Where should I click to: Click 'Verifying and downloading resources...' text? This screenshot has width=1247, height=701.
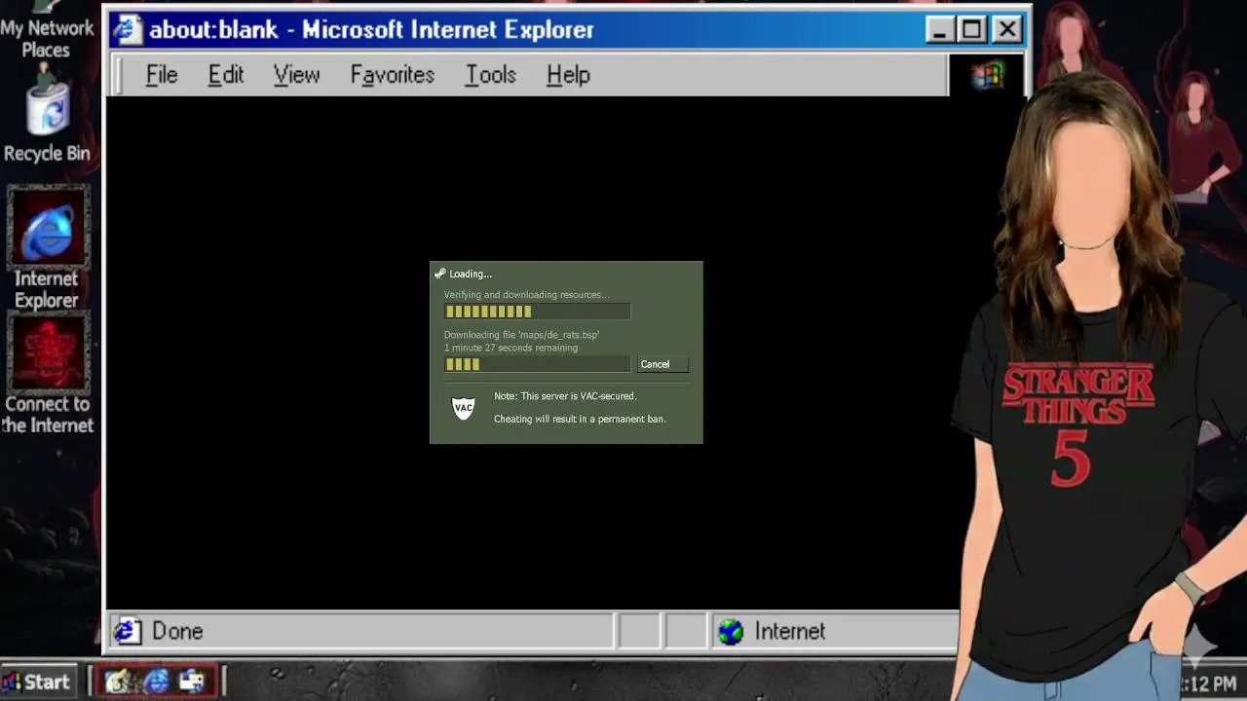click(x=527, y=295)
